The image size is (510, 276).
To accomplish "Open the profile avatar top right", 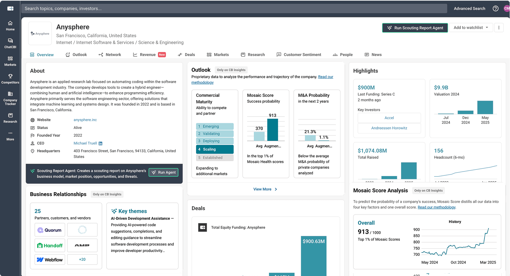I will (x=507, y=8).
